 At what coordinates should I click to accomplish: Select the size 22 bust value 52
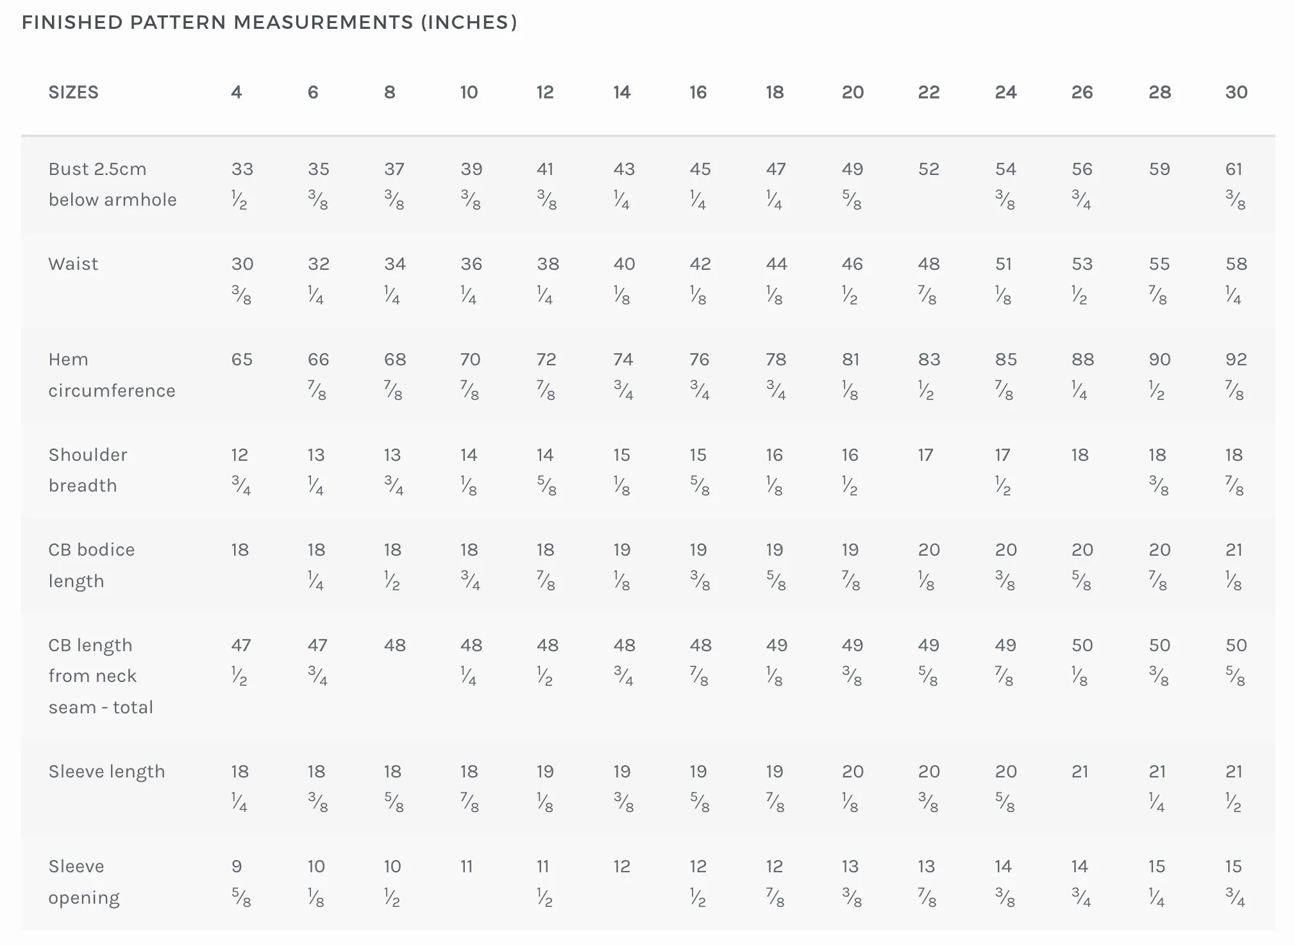point(928,169)
